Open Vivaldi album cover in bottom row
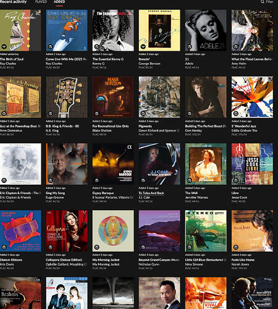Image resolution: width=278 pixels, height=309 pixels. [x=206, y=293]
